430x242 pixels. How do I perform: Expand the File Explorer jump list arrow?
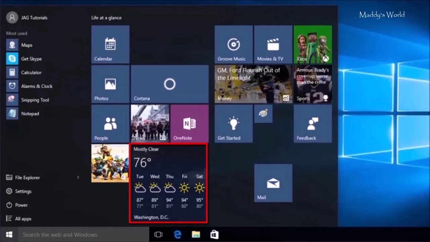[x=78, y=177]
